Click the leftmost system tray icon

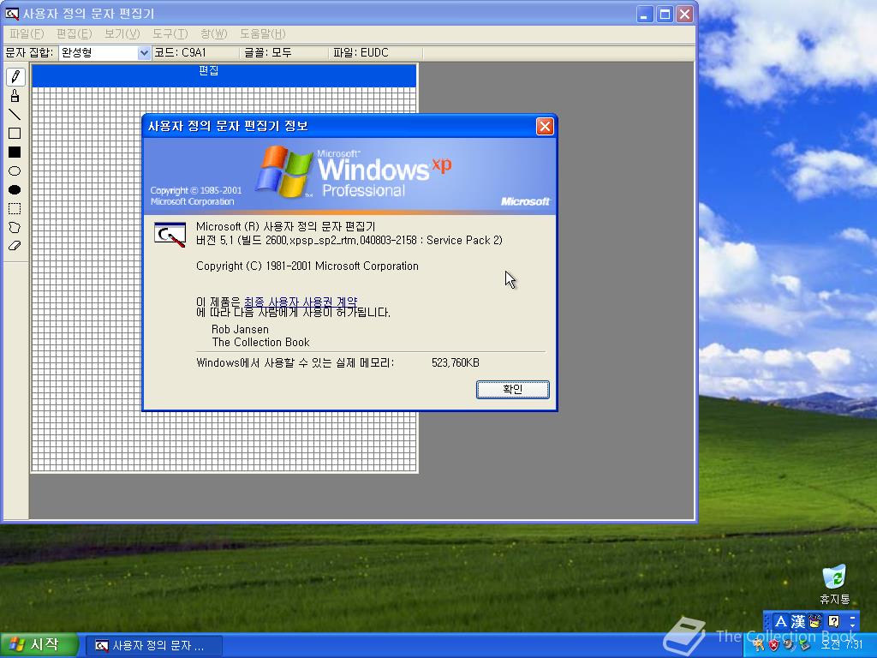[759, 645]
